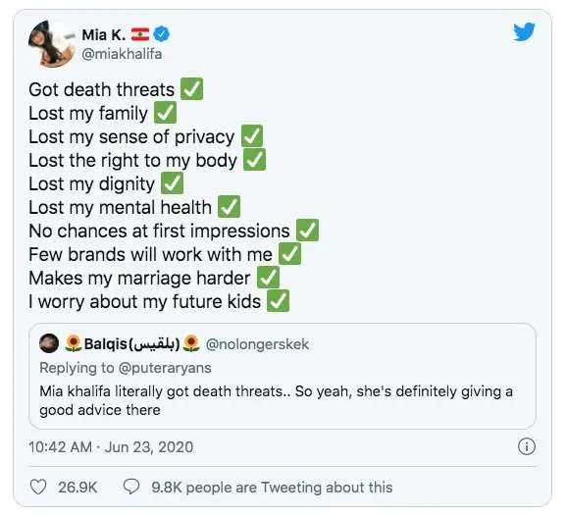Open the quoted tweet text by Balqis
This screenshot has height=516, width=567.
pos(276,400)
